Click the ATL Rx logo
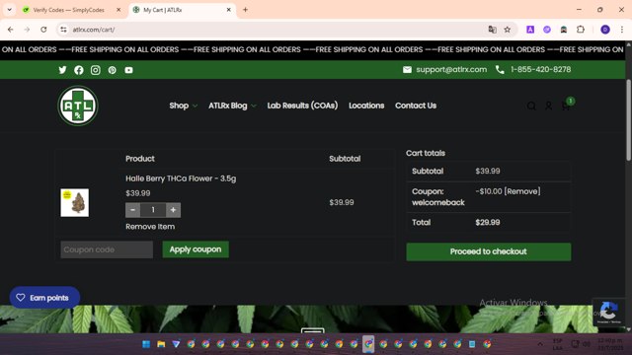The width and height of the screenshot is (632, 355). (78, 106)
